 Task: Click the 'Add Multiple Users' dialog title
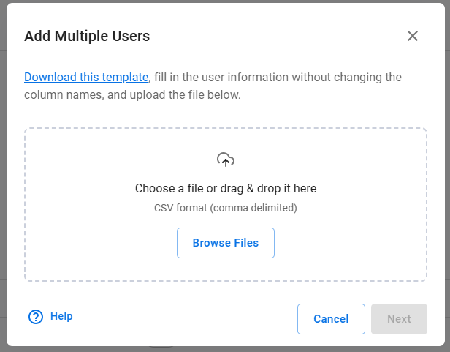[87, 36]
